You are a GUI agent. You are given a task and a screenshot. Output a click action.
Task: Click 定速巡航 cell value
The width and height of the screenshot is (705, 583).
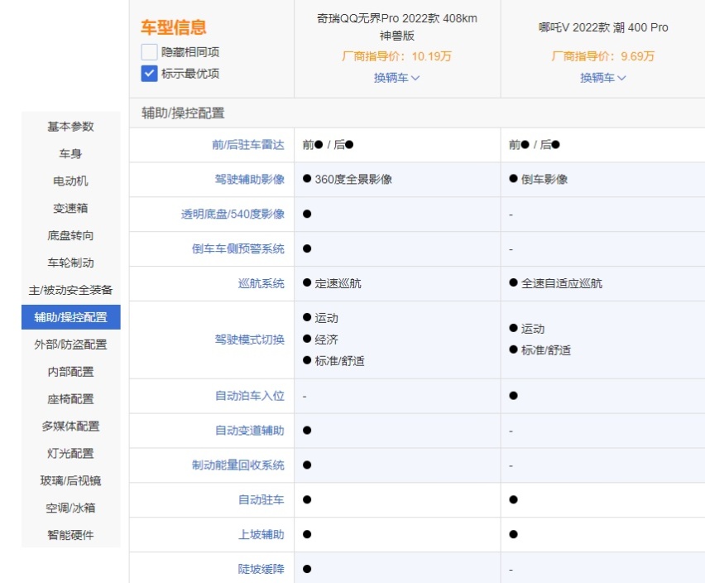point(338,283)
